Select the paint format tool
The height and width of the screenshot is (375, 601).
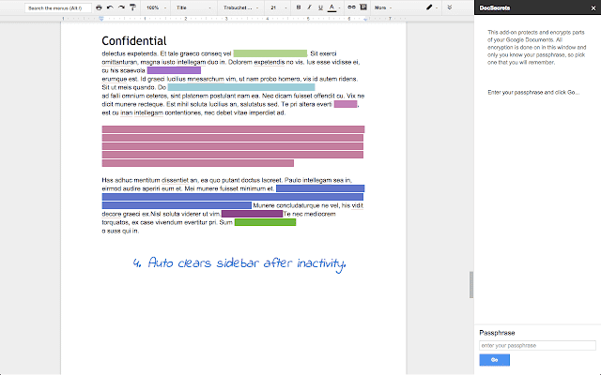132,7
